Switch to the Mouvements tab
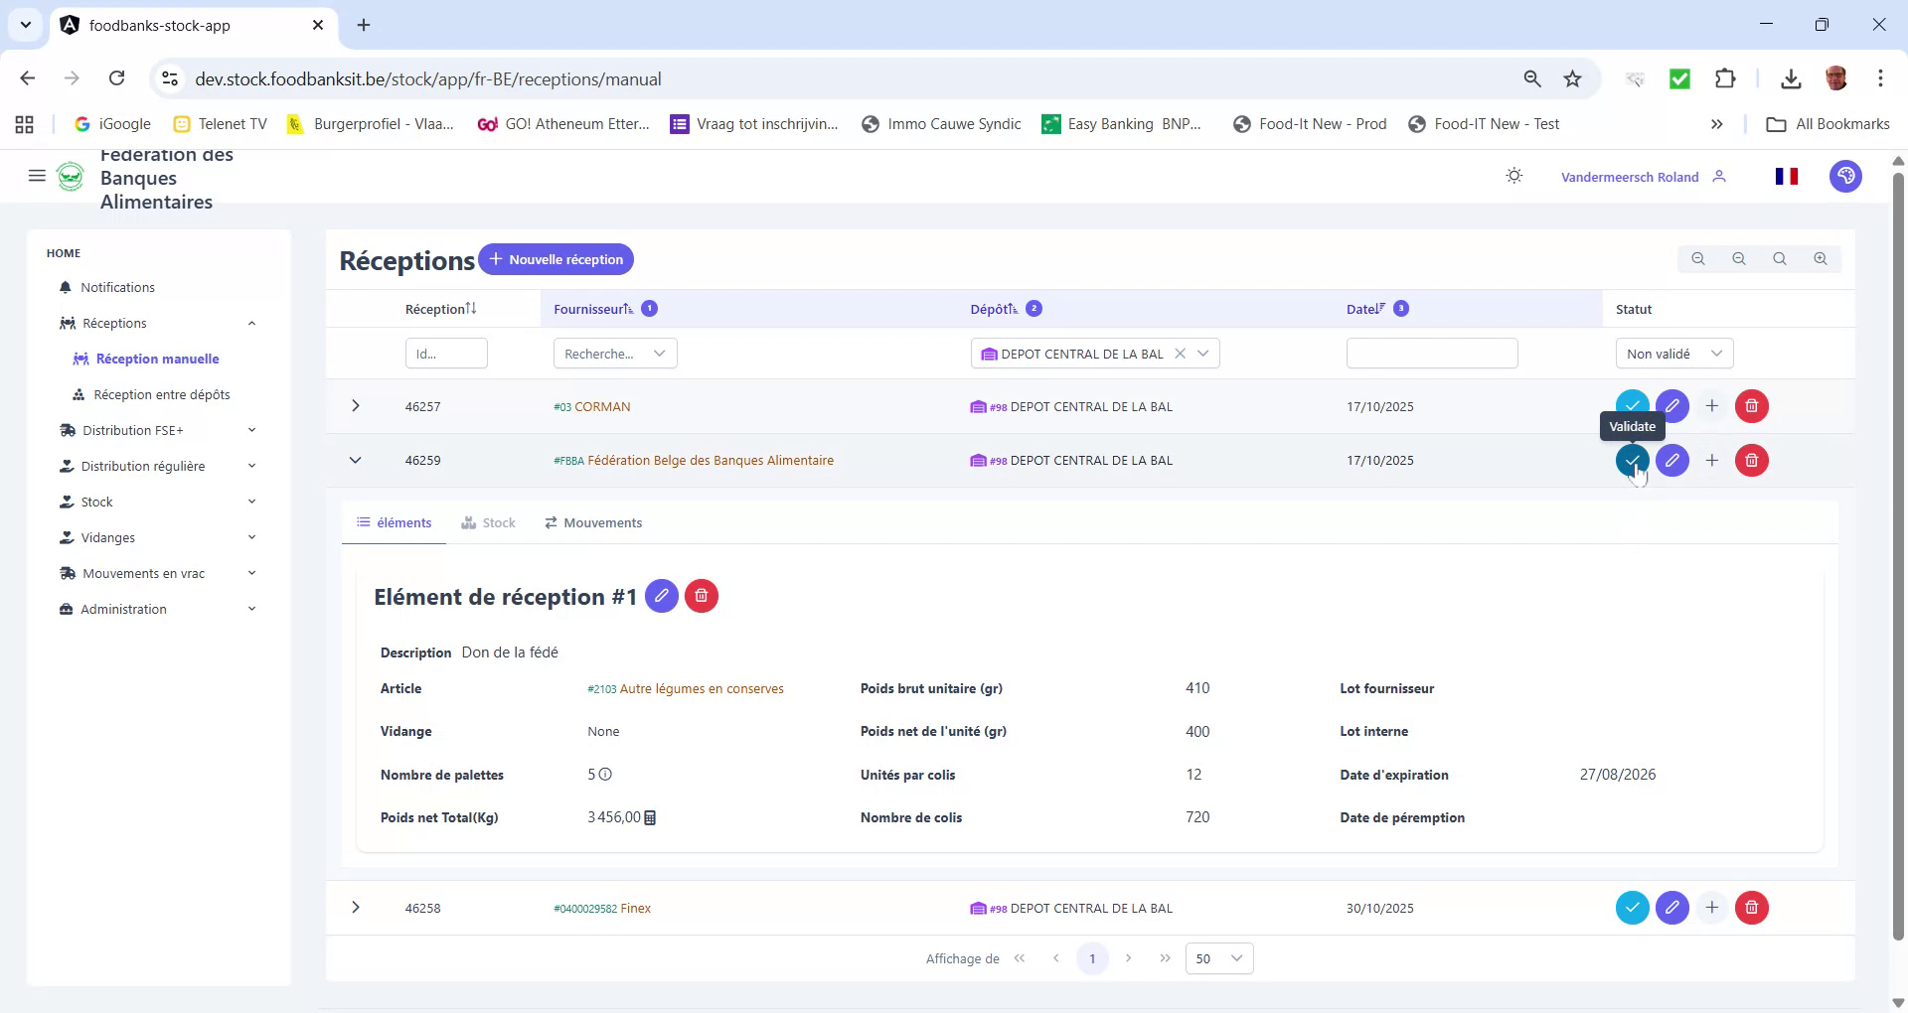 coord(592,522)
